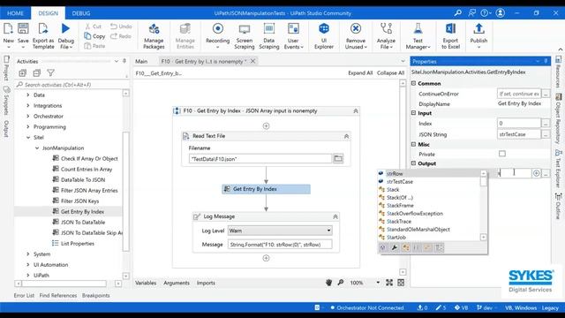Collapse the JsonManipulation node
The image size is (565, 318).
click(37, 148)
